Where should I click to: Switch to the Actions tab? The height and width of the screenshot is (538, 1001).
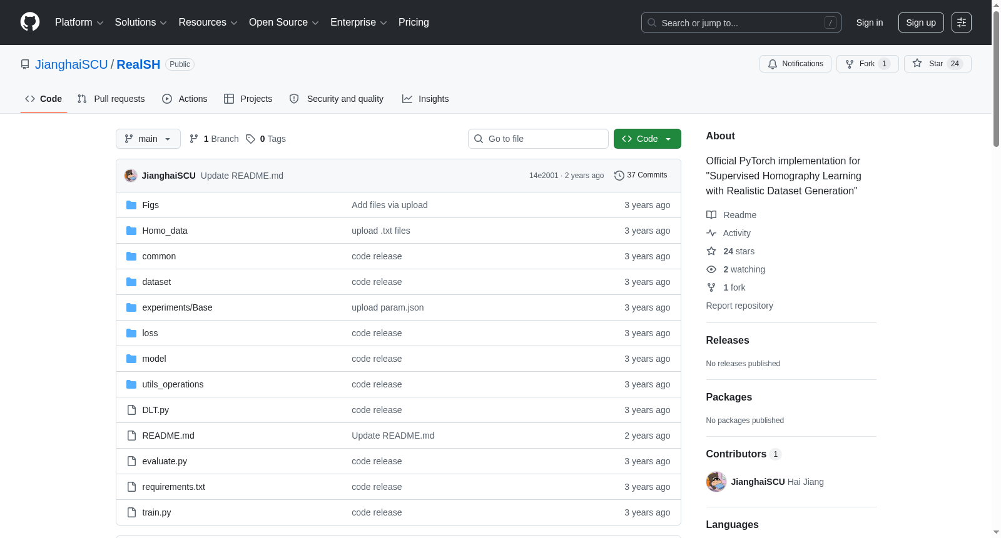185,99
